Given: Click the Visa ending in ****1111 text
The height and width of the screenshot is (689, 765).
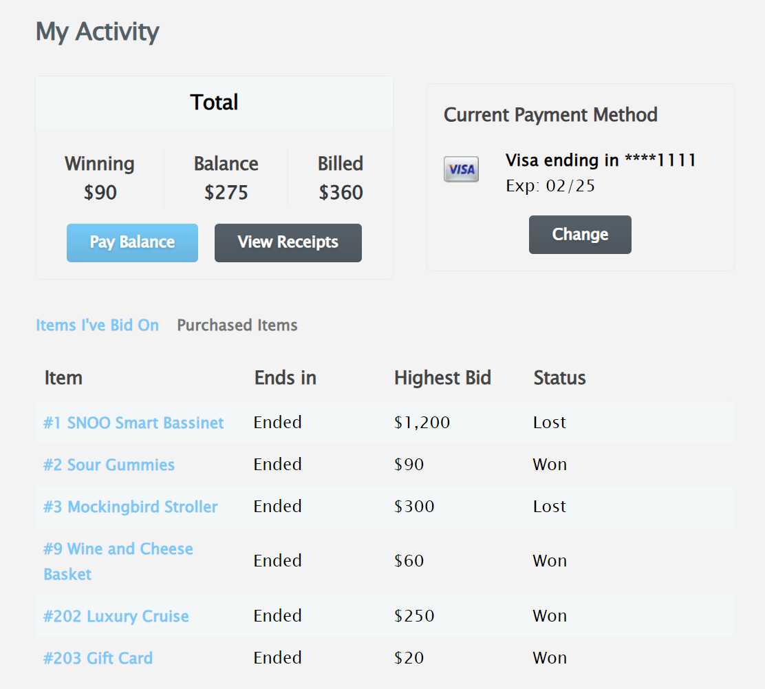Looking at the screenshot, I should click(601, 160).
